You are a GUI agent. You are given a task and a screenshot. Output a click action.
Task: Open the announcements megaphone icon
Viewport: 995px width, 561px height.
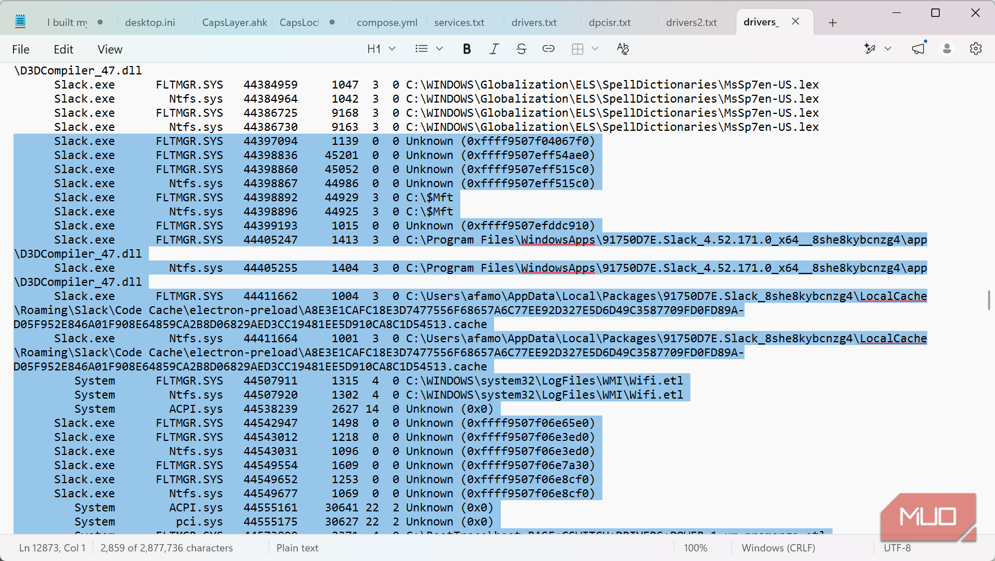tap(919, 49)
